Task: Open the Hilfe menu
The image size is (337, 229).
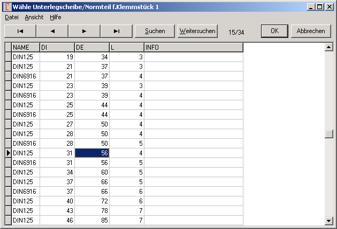Action: (56, 17)
